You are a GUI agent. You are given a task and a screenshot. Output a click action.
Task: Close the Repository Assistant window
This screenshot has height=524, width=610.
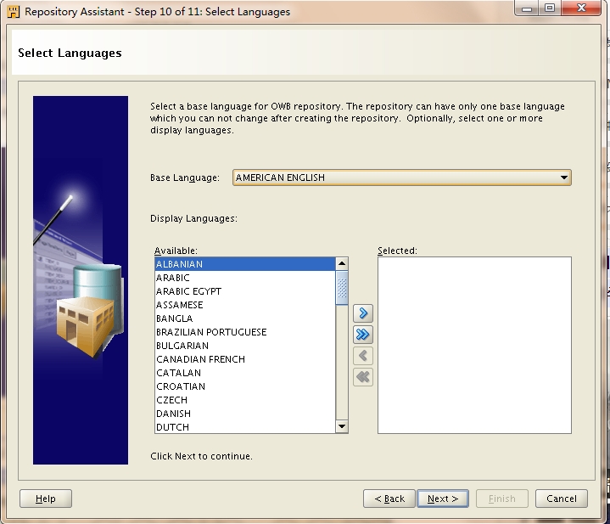coord(582,8)
